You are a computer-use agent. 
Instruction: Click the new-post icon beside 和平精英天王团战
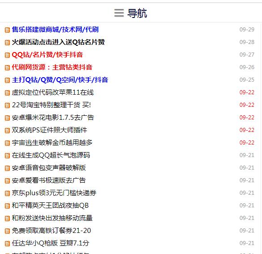click(7, 206)
